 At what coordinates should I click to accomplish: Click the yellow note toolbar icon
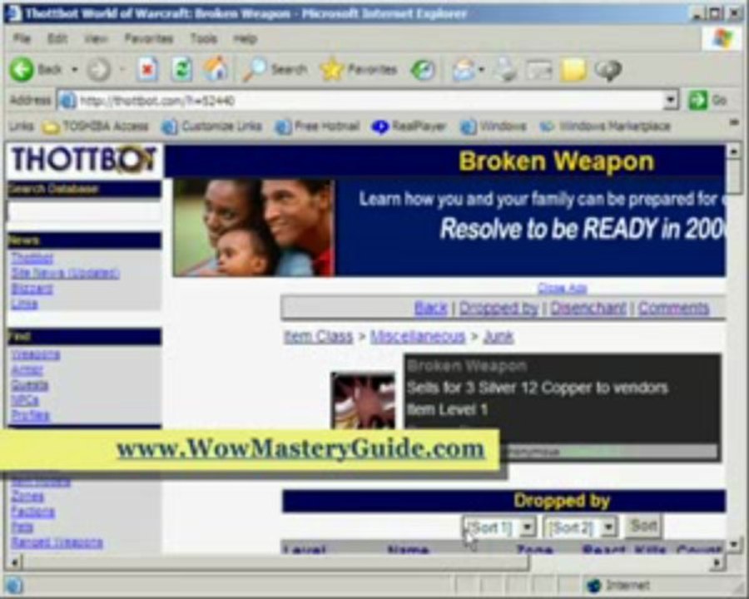point(573,70)
